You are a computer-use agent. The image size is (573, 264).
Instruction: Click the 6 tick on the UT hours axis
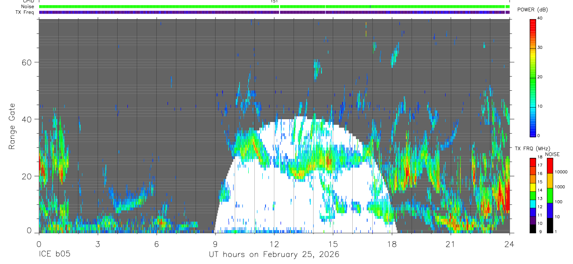[x=156, y=244]
